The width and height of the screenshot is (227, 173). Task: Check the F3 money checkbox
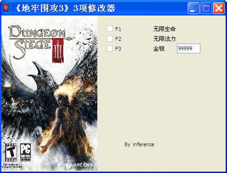pyautogui.click(x=110, y=48)
